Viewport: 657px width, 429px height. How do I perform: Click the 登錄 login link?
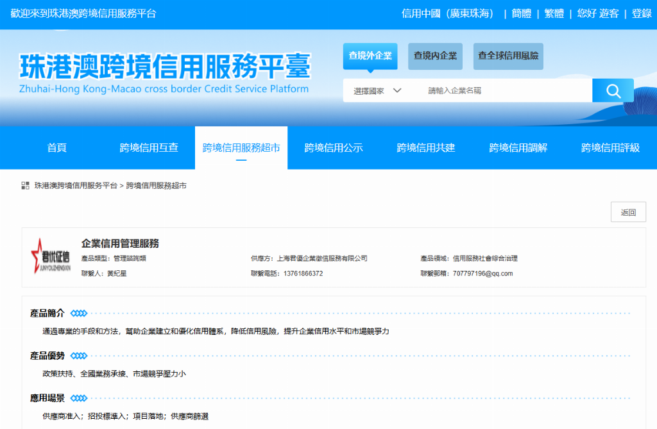[642, 13]
